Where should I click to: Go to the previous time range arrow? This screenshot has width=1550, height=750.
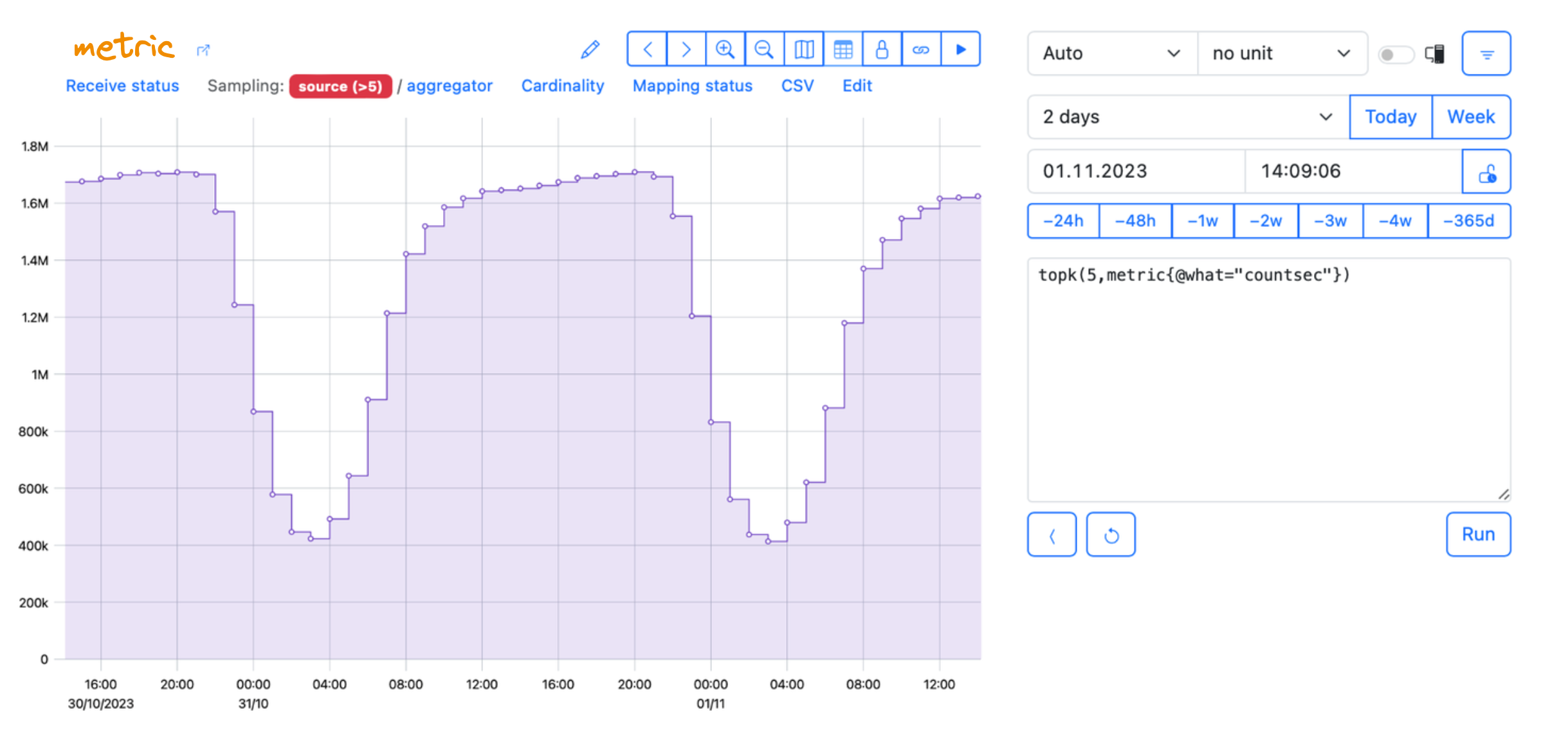tap(648, 49)
